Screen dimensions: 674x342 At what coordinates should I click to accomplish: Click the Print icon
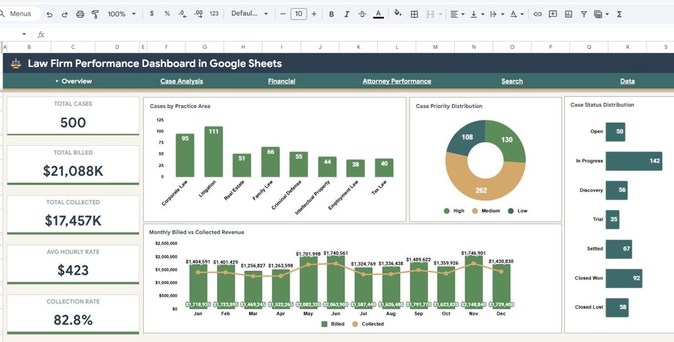click(80, 14)
